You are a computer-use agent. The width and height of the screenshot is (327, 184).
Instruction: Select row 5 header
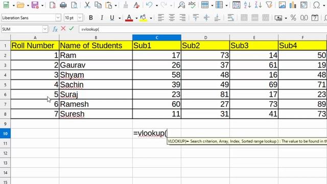coord(5,85)
